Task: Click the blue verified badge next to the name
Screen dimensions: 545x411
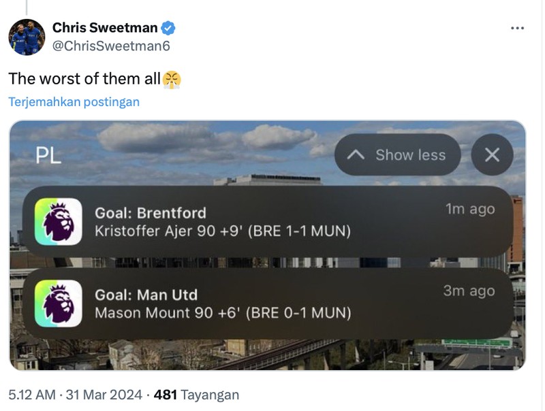Action: click(x=168, y=27)
